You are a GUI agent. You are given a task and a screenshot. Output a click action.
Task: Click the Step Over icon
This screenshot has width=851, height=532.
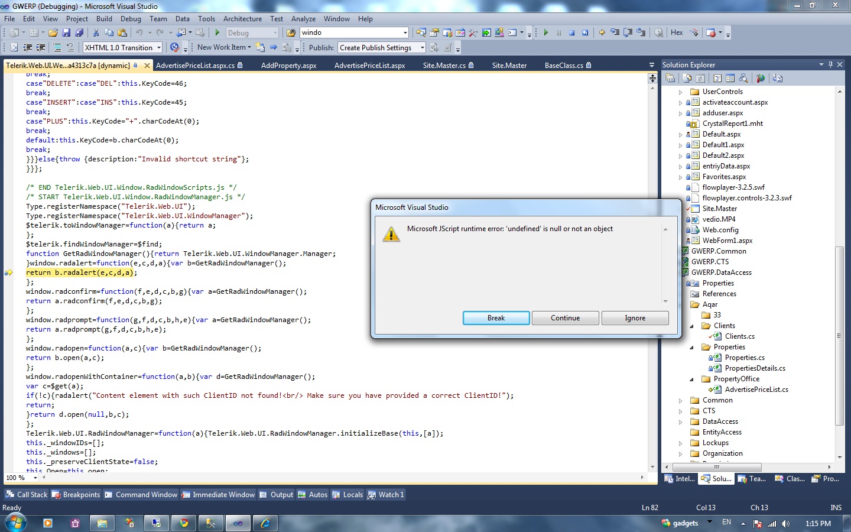[x=628, y=33]
